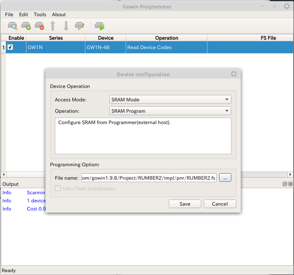
Task: Click the Save button
Action: [185, 204]
